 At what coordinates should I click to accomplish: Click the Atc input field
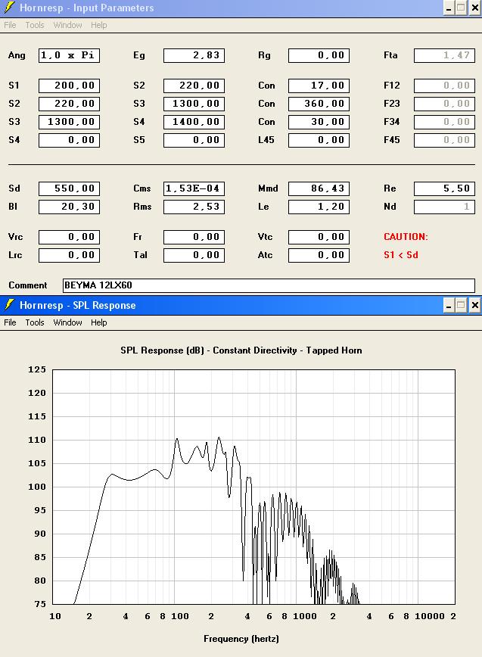click(319, 255)
